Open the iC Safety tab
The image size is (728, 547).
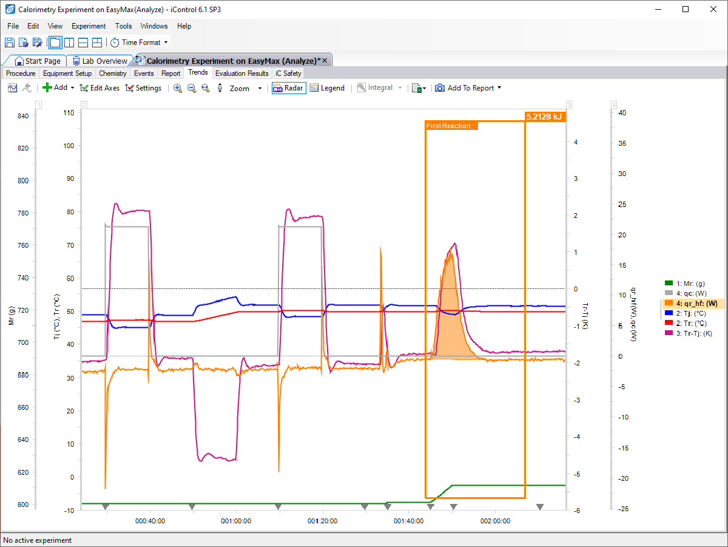click(x=288, y=73)
